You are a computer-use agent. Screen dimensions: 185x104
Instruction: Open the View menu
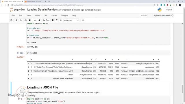pyautogui.click(x=29, y=15)
